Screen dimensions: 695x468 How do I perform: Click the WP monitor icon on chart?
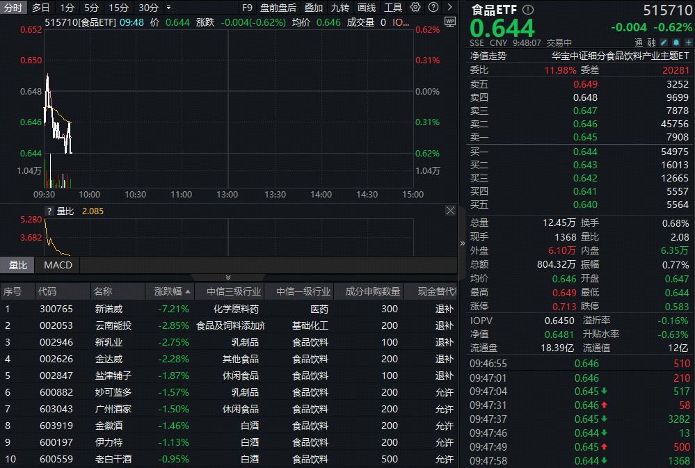[x=449, y=22]
